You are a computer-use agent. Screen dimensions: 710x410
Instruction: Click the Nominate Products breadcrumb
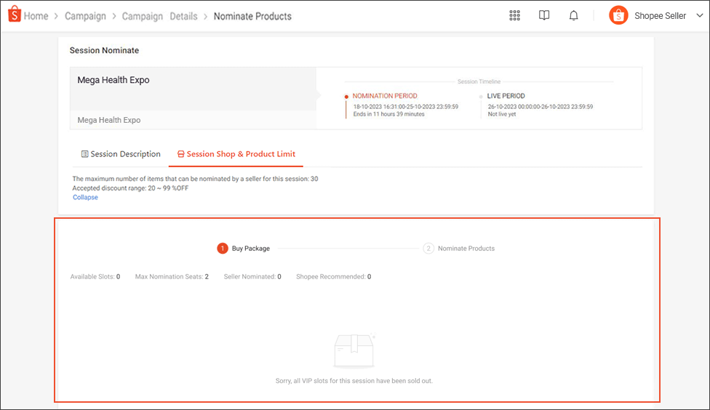point(252,16)
